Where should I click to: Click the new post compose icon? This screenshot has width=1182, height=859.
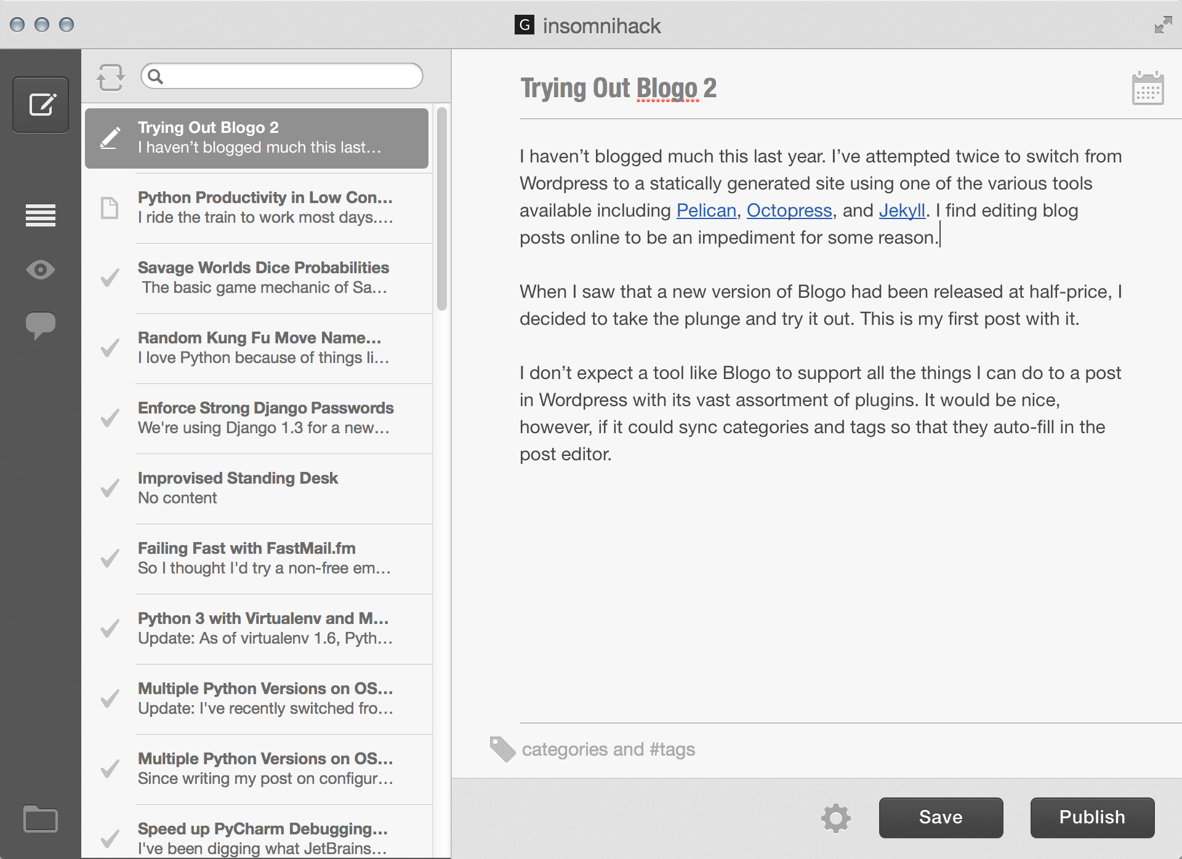[x=41, y=105]
